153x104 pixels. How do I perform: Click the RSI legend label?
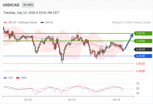(x=11, y=78)
